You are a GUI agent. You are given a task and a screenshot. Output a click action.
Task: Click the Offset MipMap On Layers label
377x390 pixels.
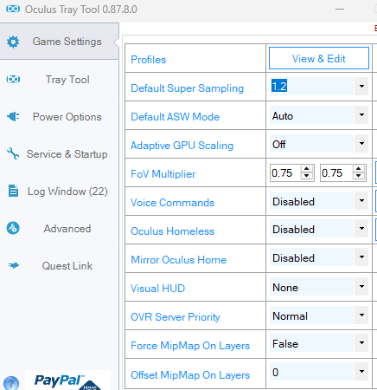190,375
